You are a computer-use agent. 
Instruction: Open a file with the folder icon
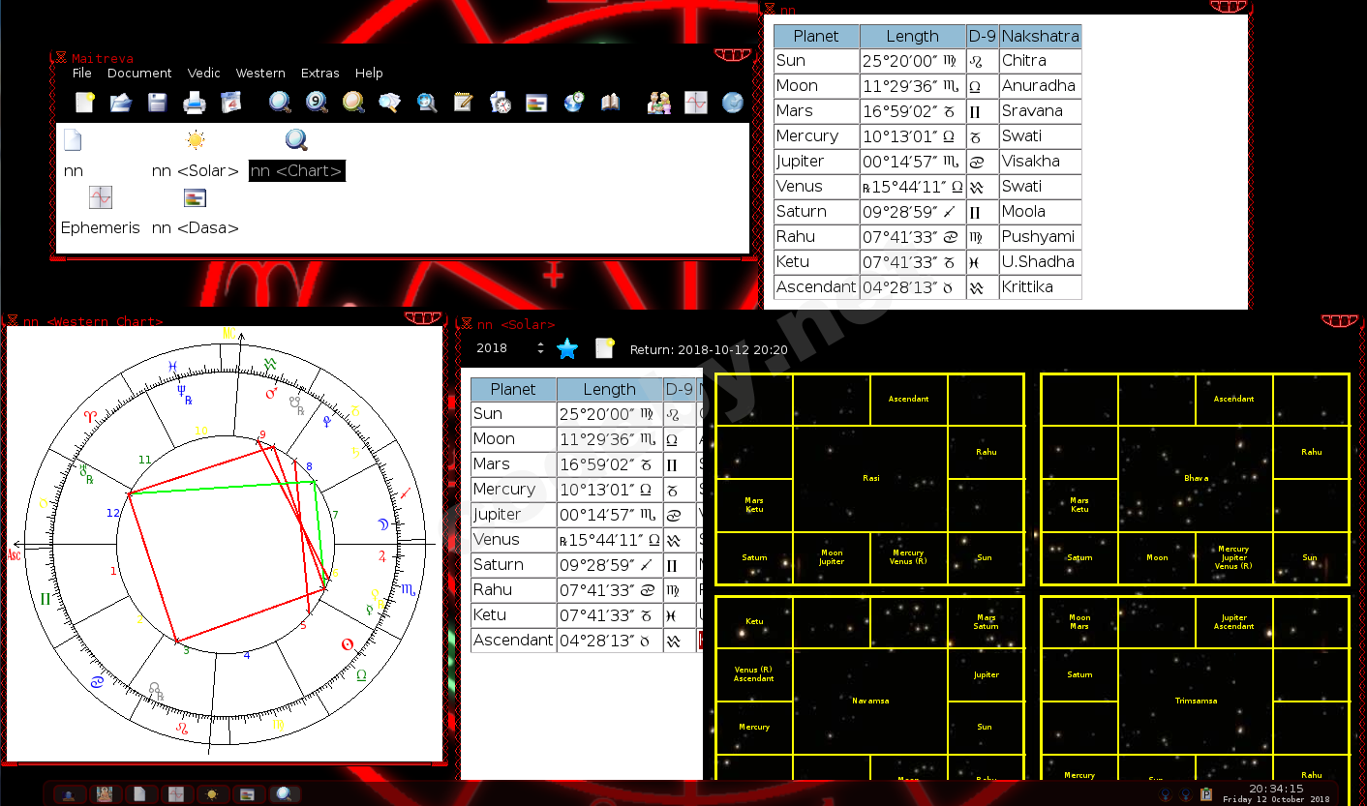pyautogui.click(x=121, y=103)
